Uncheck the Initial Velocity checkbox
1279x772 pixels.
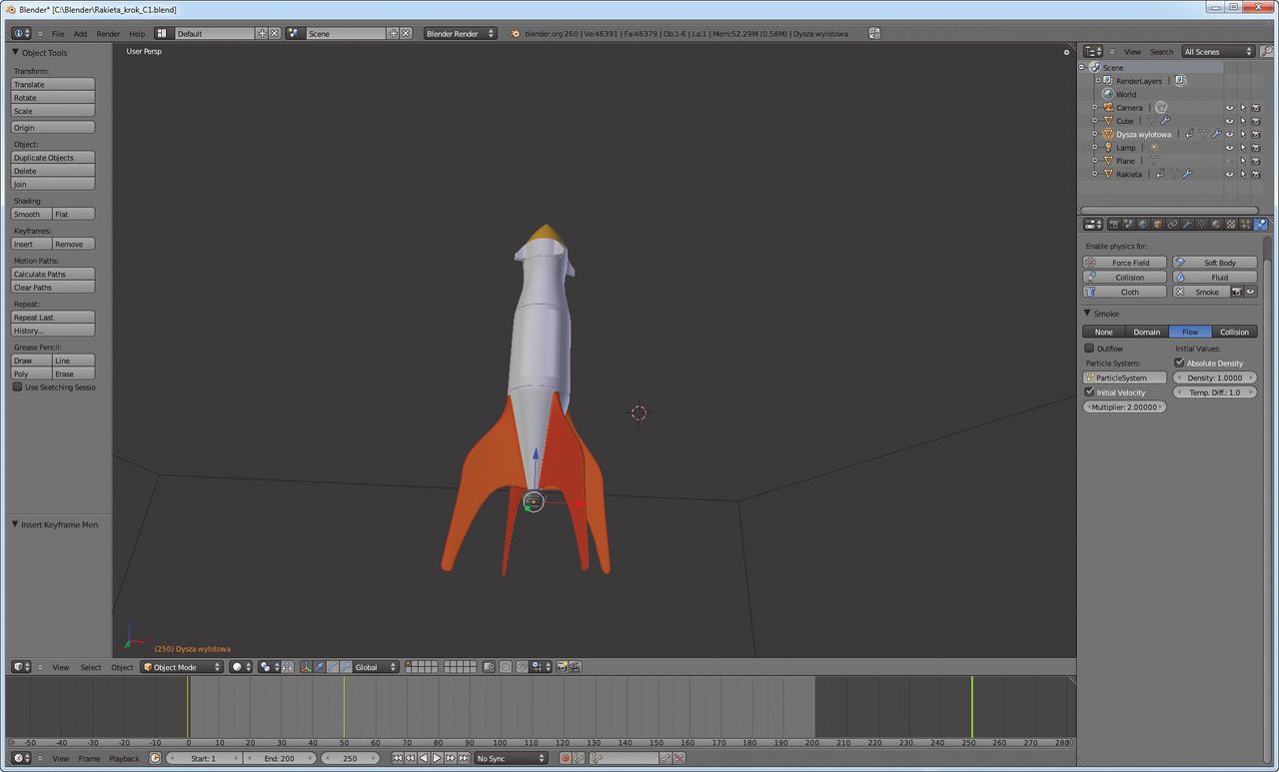(1090, 392)
